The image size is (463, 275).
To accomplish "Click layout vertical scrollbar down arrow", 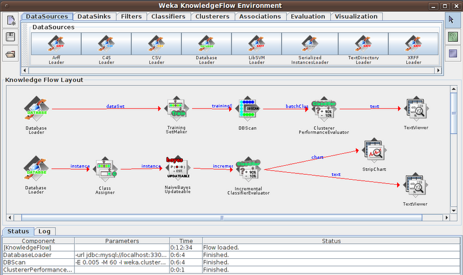I will 454,210.
